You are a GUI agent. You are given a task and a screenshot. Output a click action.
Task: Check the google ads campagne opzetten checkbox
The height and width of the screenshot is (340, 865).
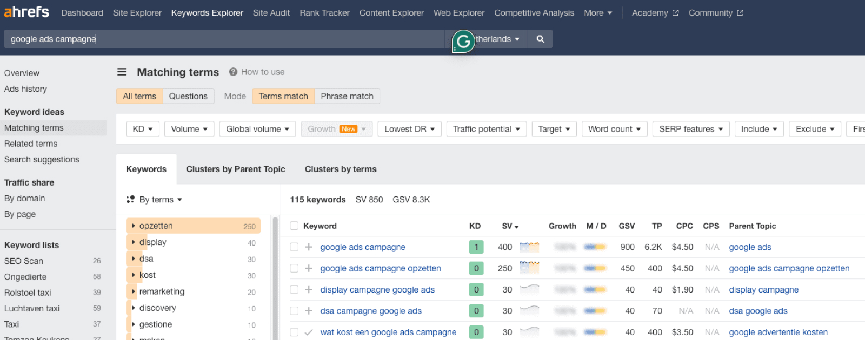(294, 268)
